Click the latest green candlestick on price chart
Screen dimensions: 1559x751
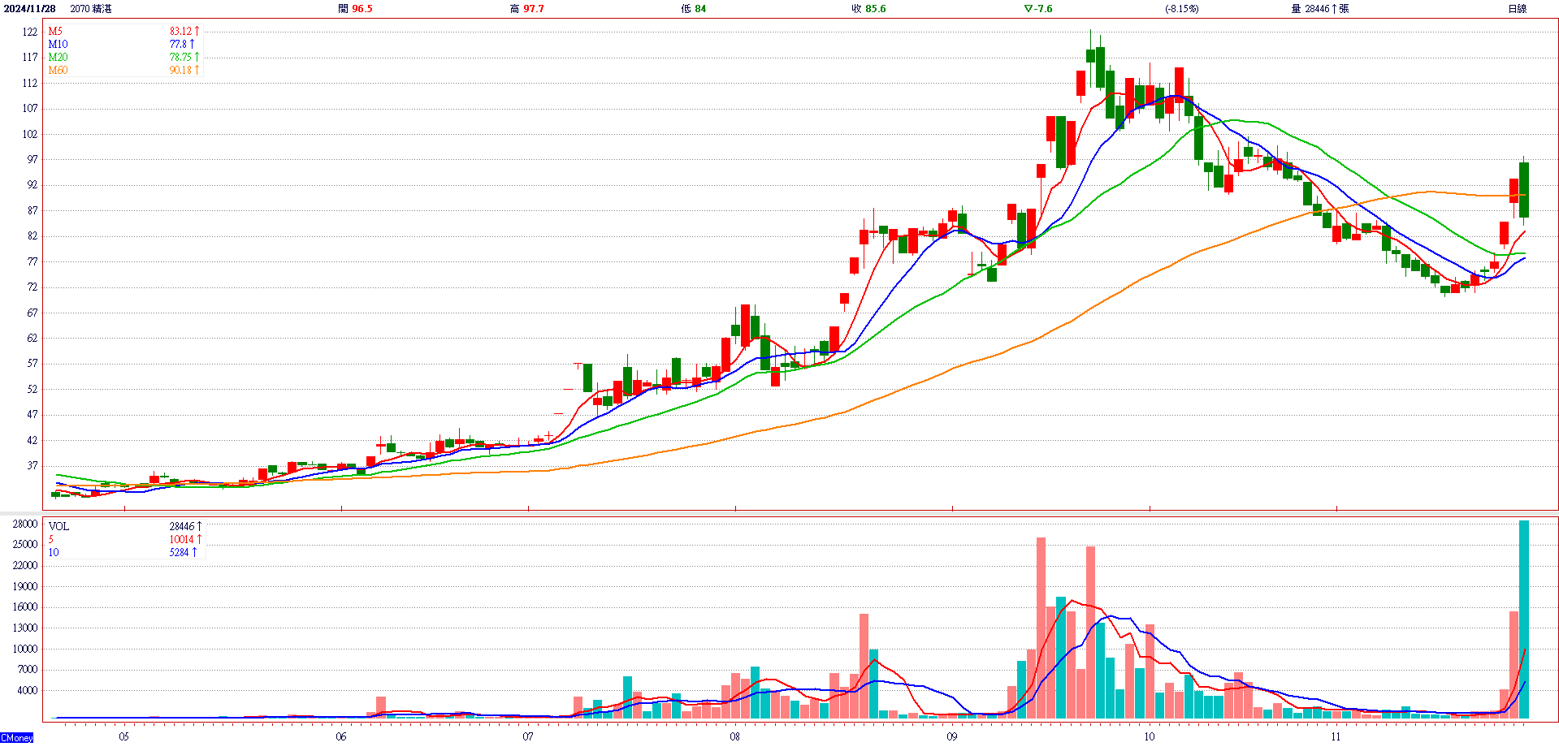(x=1524, y=189)
